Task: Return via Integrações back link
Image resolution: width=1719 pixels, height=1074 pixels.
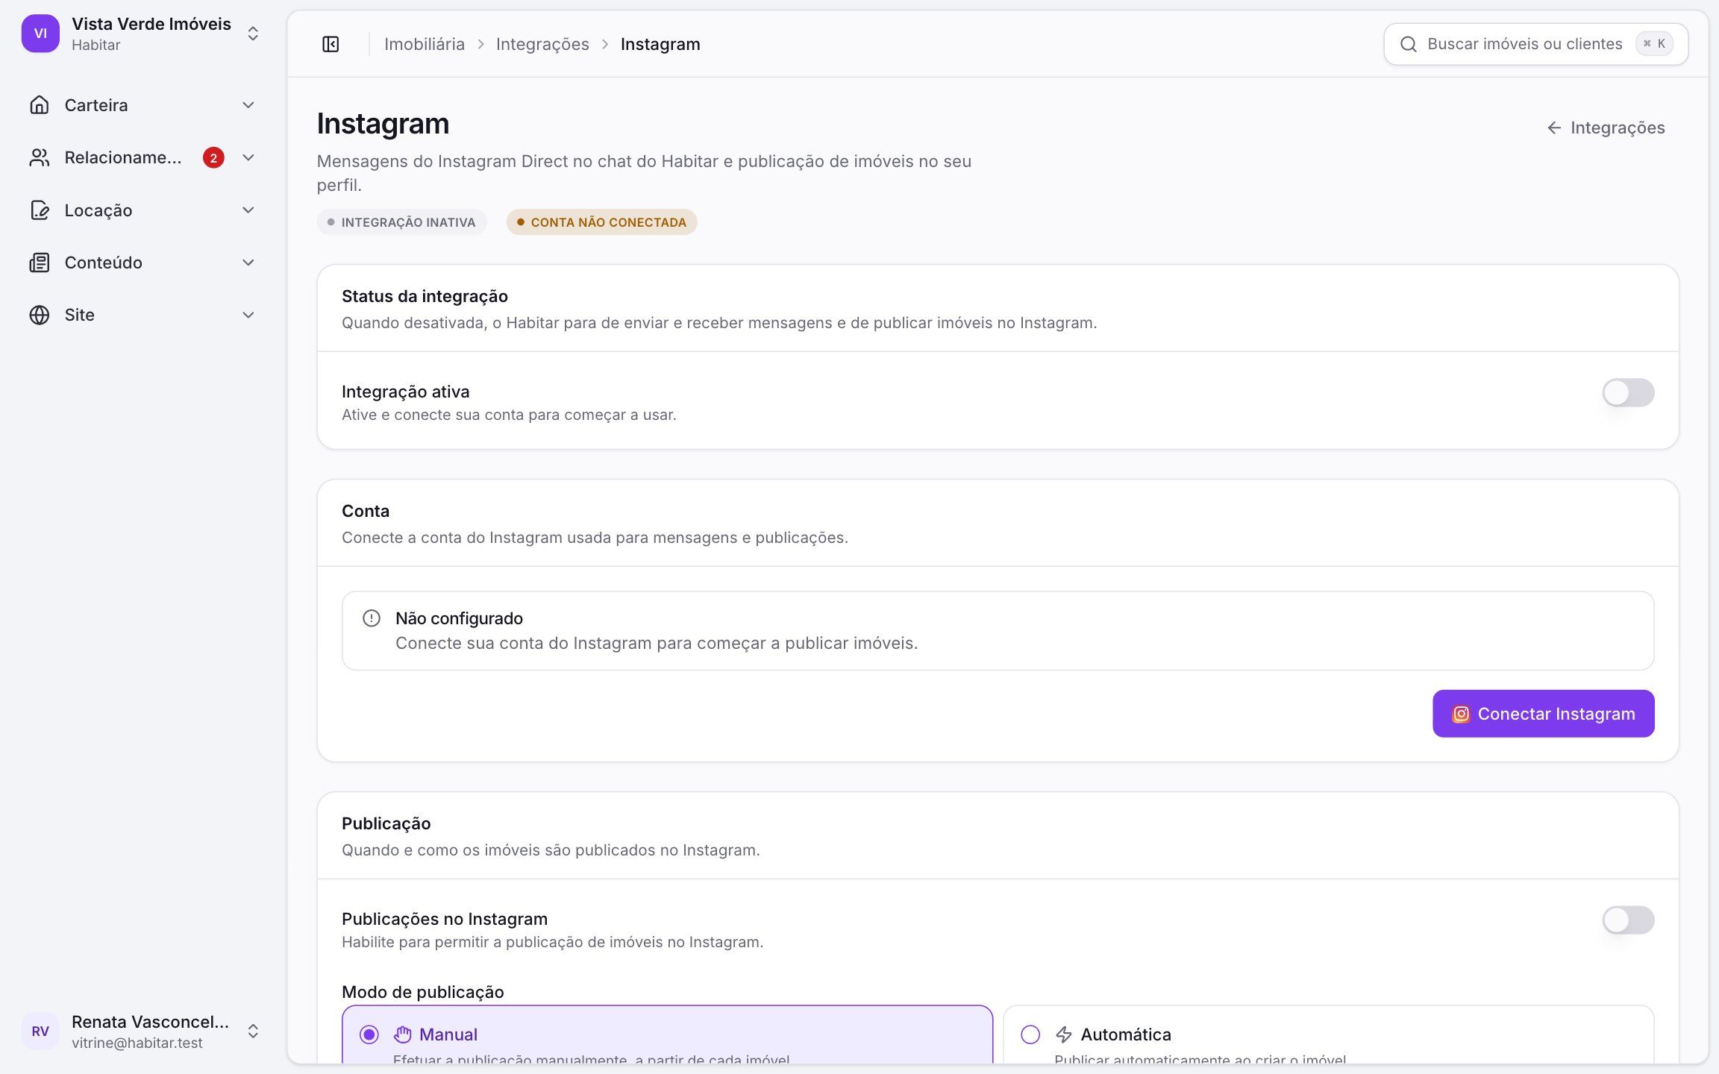Action: pyautogui.click(x=1606, y=128)
